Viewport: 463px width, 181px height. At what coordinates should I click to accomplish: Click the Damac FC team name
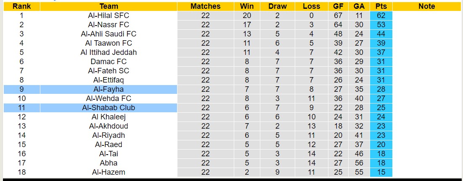pyautogui.click(x=108, y=62)
